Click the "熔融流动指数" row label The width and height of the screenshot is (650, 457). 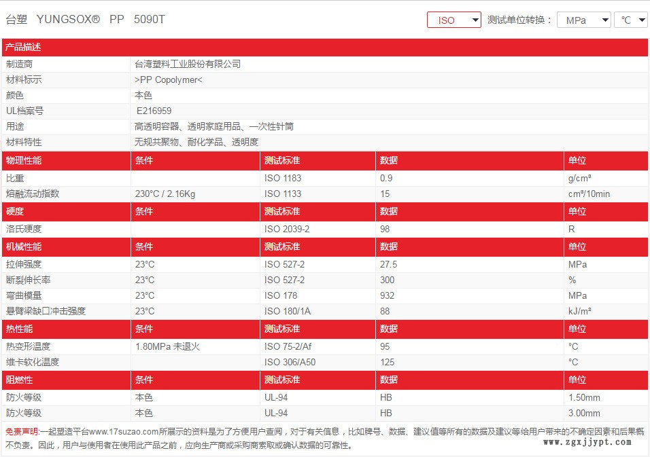coord(33,194)
